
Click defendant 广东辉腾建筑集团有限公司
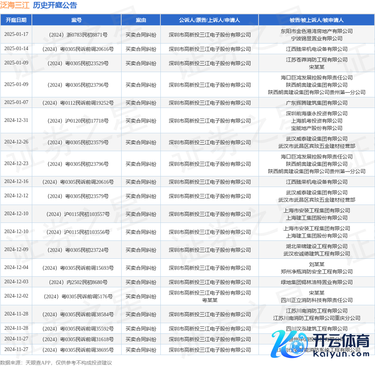point(316,103)
